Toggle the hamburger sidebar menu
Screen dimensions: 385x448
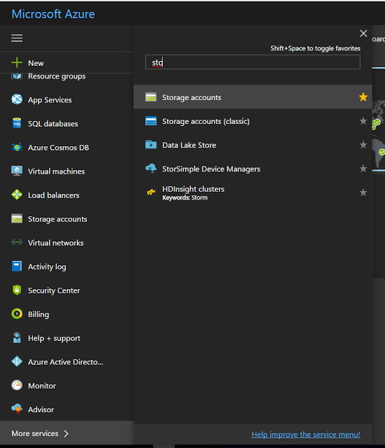pyautogui.click(x=17, y=38)
